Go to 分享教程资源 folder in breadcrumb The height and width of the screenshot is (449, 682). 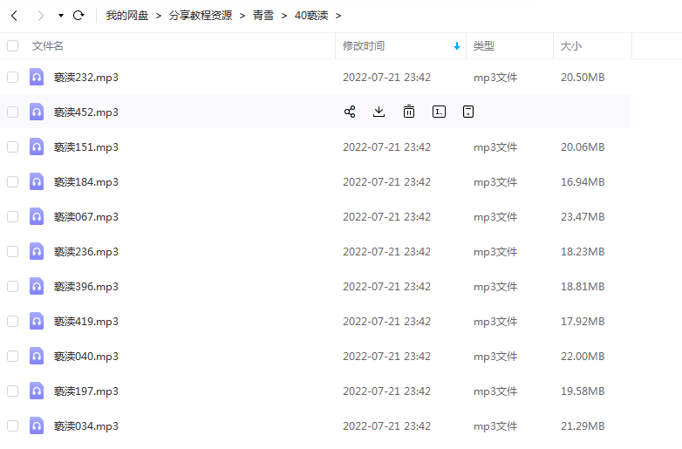[201, 16]
